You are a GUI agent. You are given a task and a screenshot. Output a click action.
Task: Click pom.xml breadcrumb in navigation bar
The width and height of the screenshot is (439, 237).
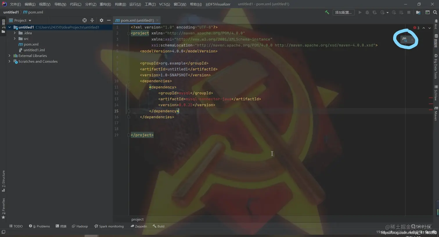click(x=33, y=12)
